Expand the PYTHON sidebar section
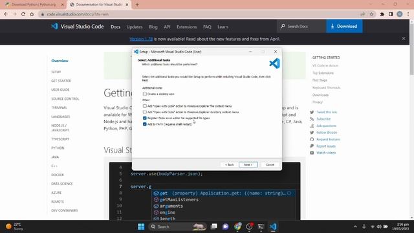414x233 pixels. 58,148
